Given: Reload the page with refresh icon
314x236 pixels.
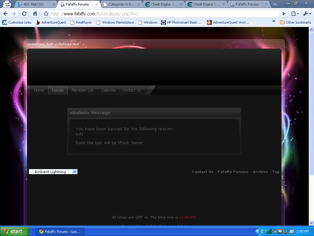Looking at the screenshot, I should tap(25, 14).
